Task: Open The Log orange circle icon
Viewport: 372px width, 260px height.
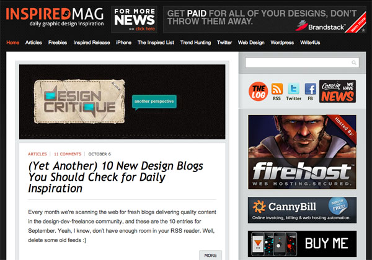Action: [259, 92]
